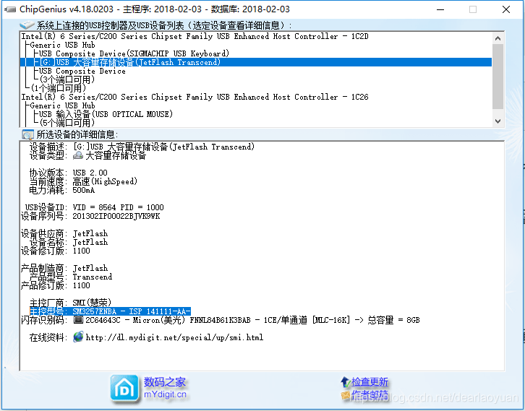Select the JetFlash Transcend storage device row
The image size is (525, 411).
[x=256, y=62]
